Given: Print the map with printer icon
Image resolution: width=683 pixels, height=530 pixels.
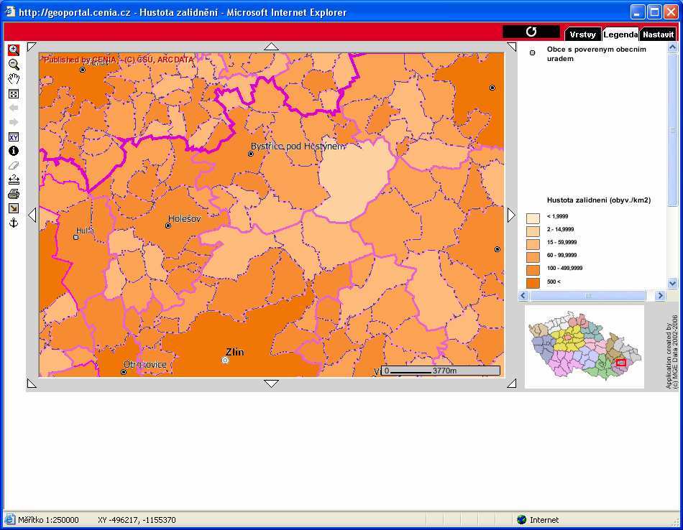Looking at the screenshot, I should click(14, 194).
